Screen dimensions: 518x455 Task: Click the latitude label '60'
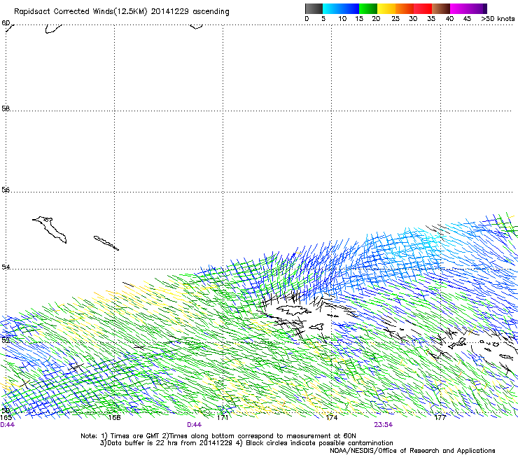(x=6, y=23)
